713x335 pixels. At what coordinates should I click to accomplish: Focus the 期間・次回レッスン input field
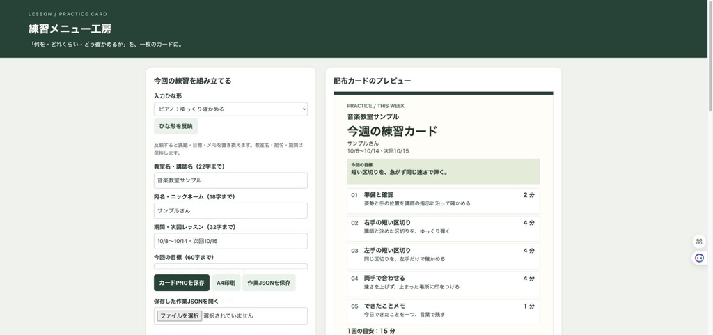(x=230, y=241)
